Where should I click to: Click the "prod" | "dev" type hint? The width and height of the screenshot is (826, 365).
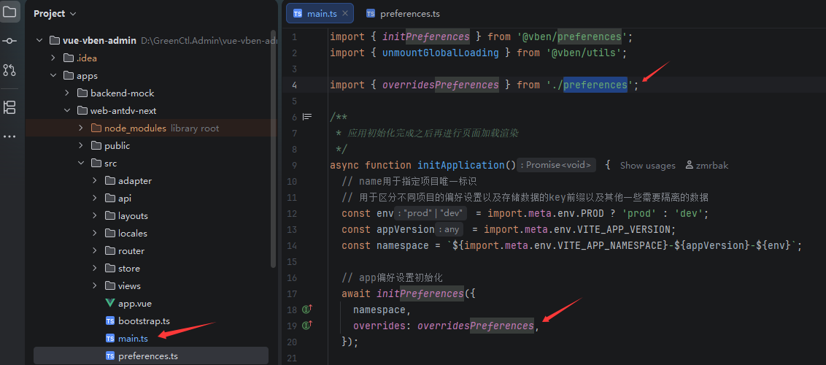tap(431, 213)
